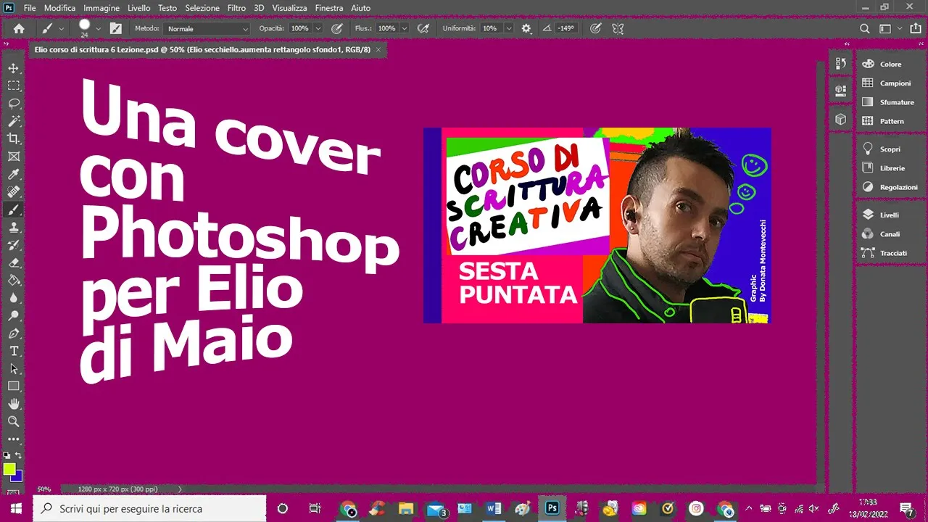Open the symmetry painting butterfly options
This screenshot has height=522, width=928.
(618, 28)
